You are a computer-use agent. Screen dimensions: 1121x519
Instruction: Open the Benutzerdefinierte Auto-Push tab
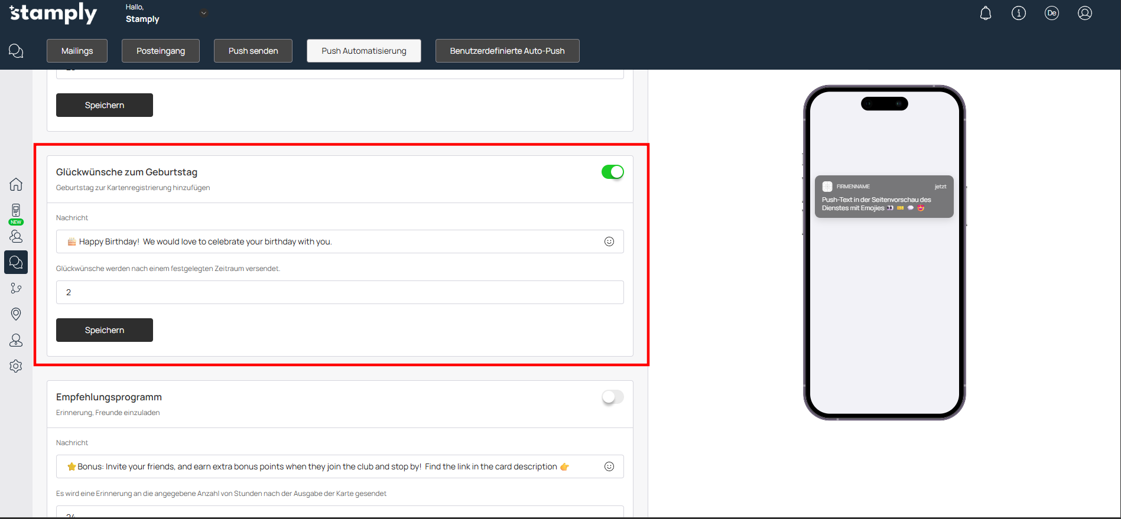click(507, 51)
